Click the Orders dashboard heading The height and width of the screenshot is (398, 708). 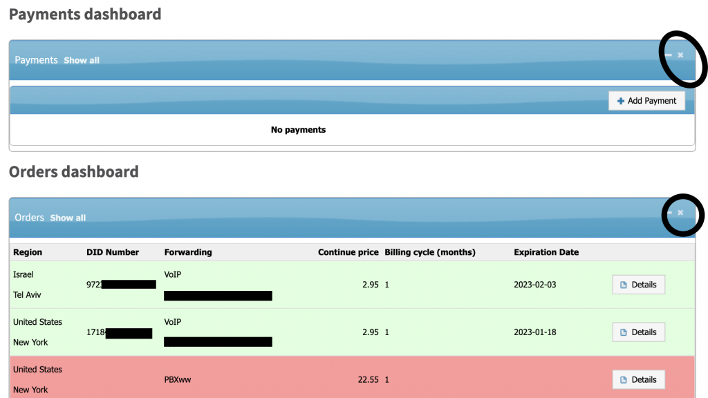(73, 172)
